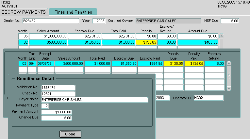Select Month 05 cell in the top table
The width and height of the screenshot is (250, 139).
(x=23, y=36)
